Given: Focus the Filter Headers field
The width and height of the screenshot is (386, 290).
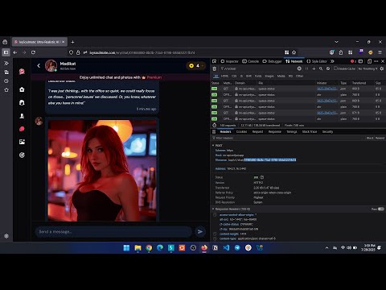Looking at the screenshot, I should click(x=287, y=138).
